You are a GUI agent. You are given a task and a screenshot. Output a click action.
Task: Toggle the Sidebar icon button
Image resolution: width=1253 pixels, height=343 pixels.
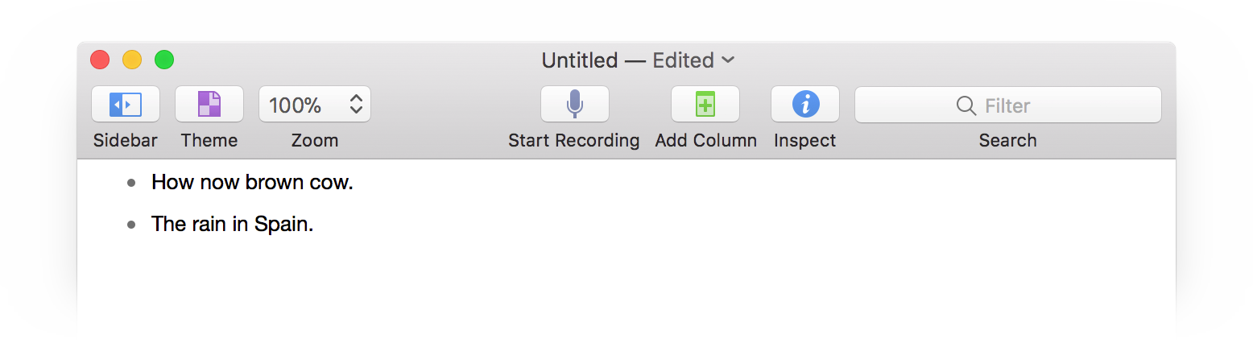(126, 105)
